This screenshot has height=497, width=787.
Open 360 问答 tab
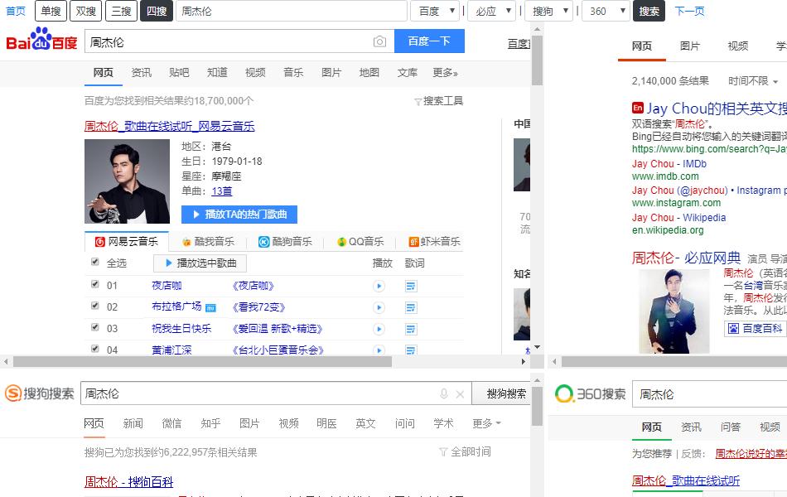click(x=731, y=427)
